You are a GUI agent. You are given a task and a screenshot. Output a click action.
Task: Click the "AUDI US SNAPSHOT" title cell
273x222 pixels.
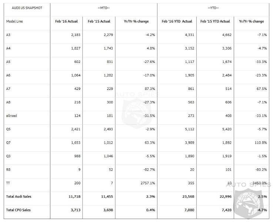coord(21,8)
